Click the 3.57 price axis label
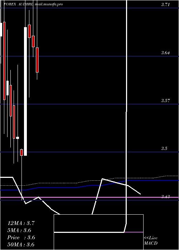179x250 pixels. coord(165,101)
